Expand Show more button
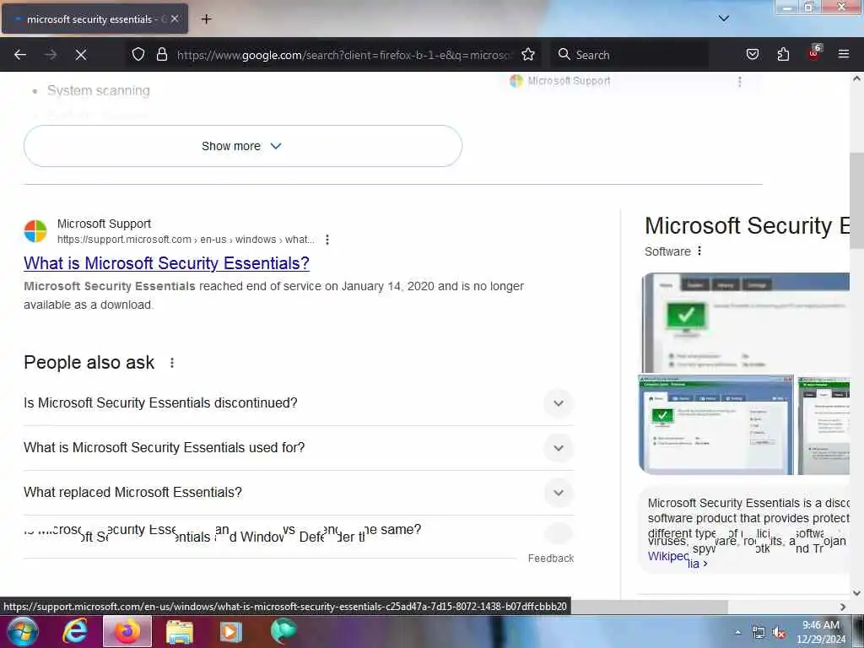 coord(242,146)
